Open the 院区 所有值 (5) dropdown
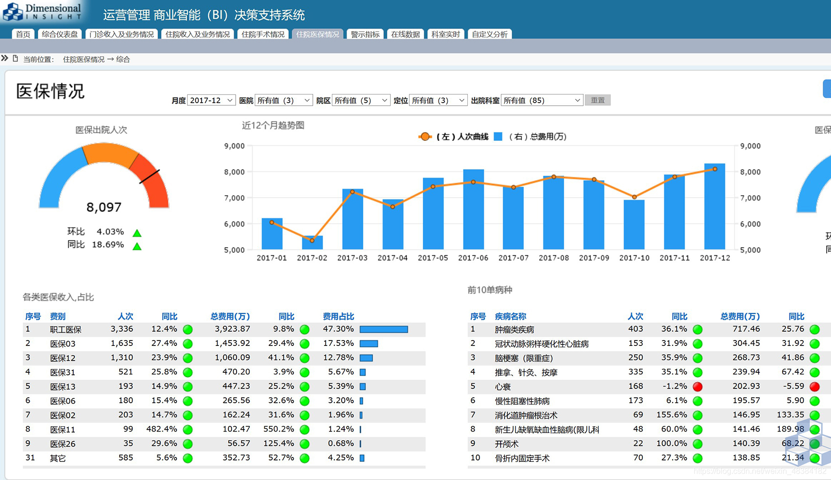 (361, 100)
